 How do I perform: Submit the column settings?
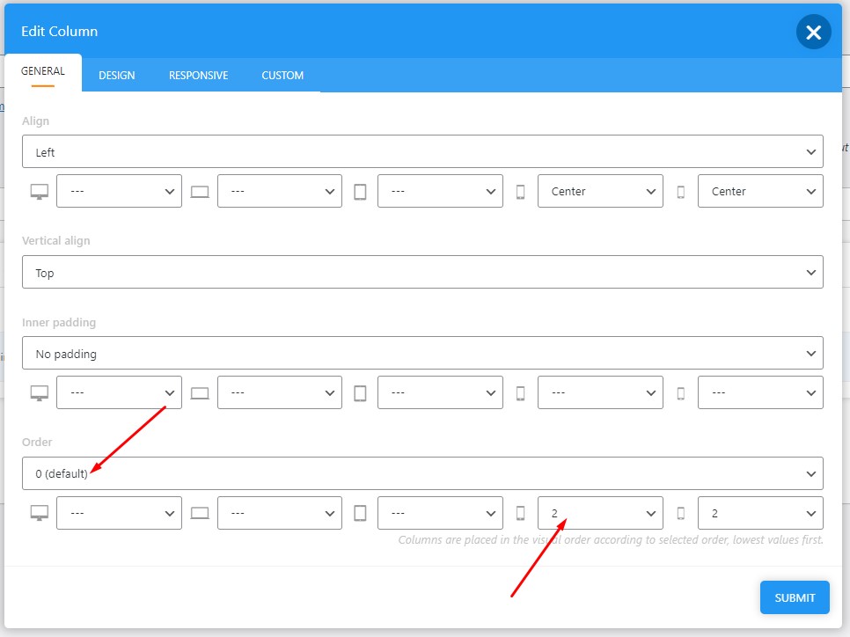tap(795, 597)
